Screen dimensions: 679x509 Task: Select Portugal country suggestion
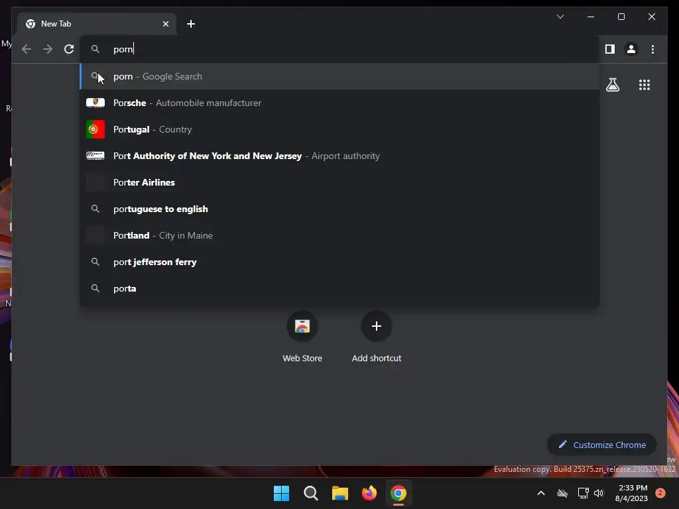[339, 129]
